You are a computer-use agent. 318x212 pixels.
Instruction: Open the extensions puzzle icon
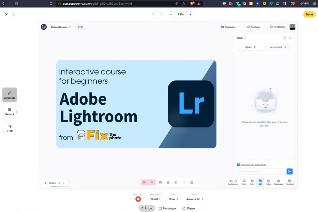[278, 3]
